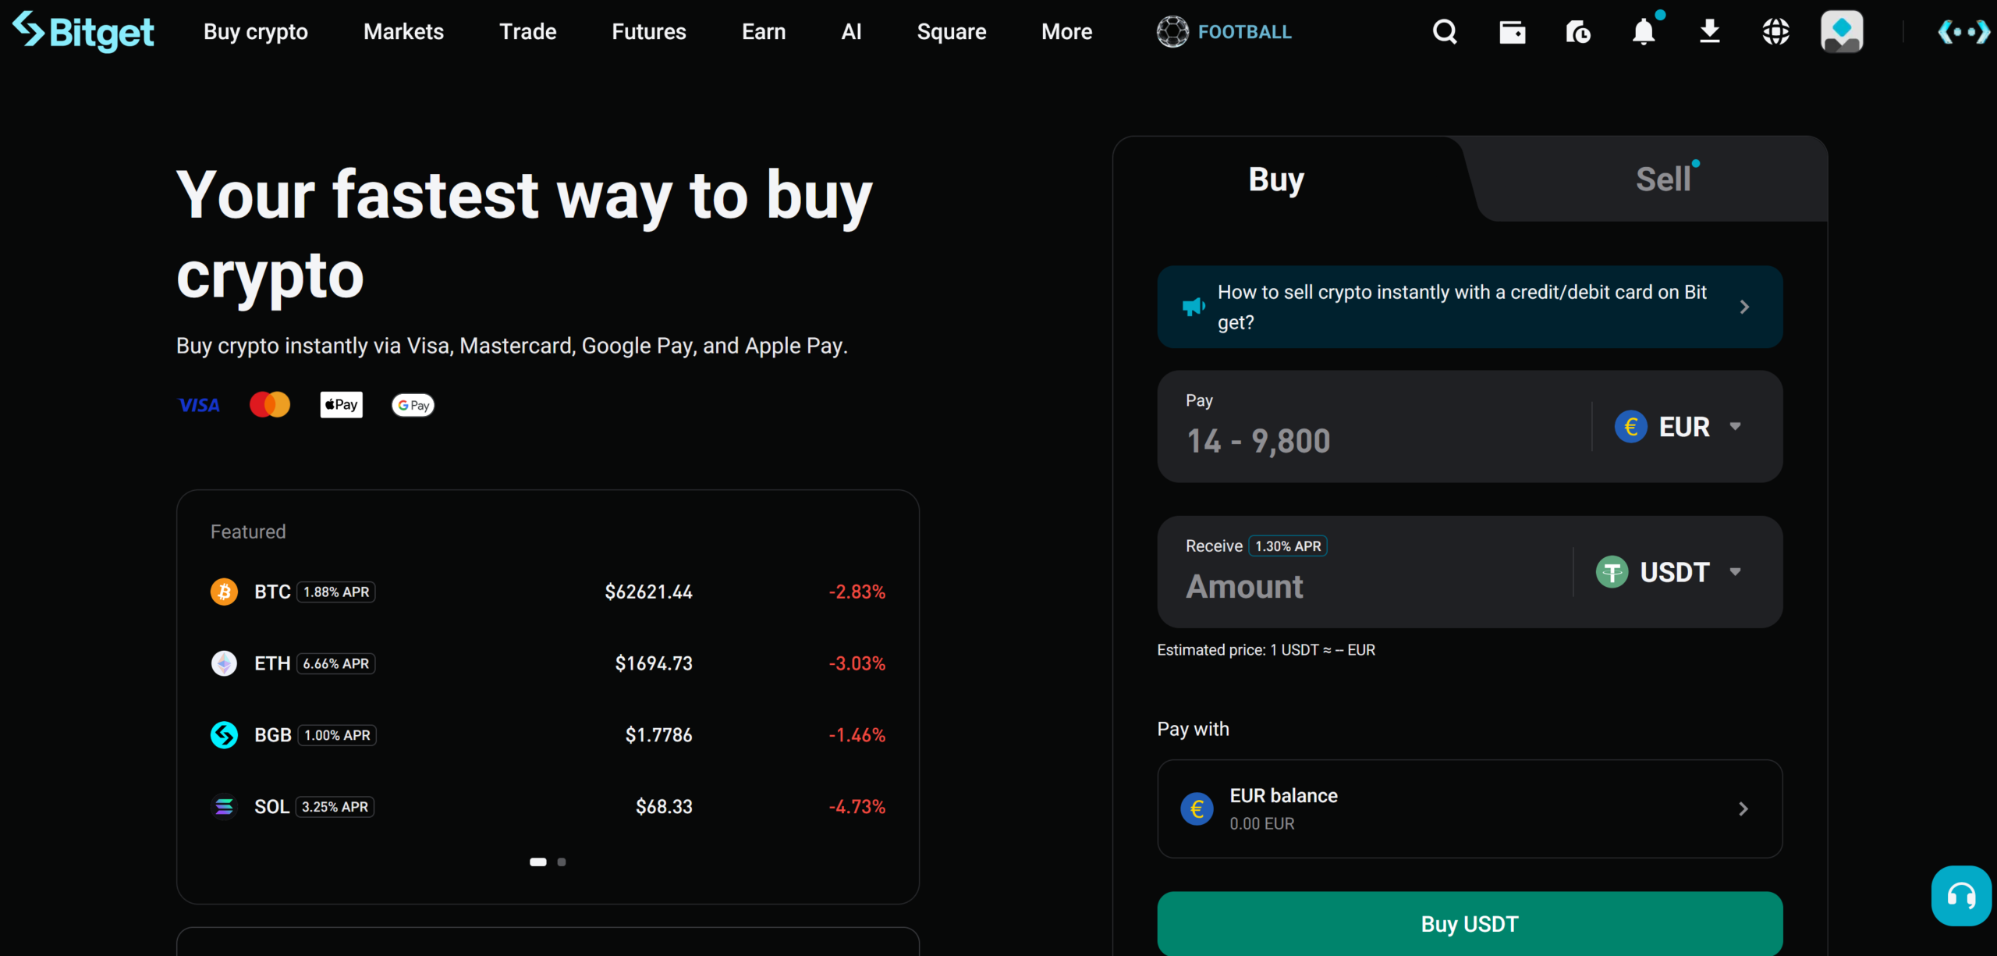Click BGB price $1.7786
The width and height of the screenshot is (1997, 956).
tap(658, 736)
